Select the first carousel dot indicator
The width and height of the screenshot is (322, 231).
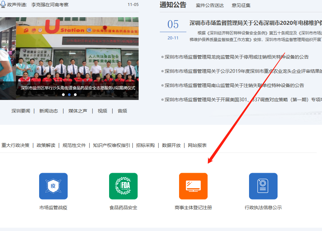tap(63, 95)
